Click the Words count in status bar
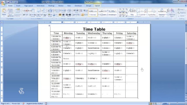187x105 pixels. (x=16, y=104)
